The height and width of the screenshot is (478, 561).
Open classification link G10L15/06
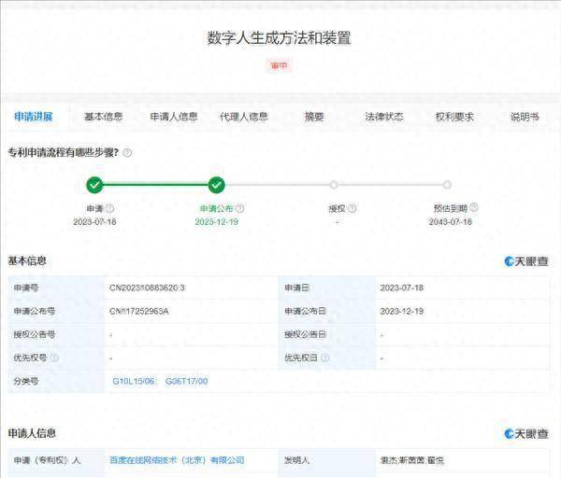(x=134, y=381)
